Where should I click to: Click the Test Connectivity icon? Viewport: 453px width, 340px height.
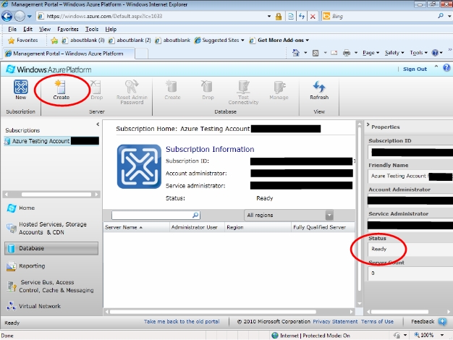click(x=243, y=87)
